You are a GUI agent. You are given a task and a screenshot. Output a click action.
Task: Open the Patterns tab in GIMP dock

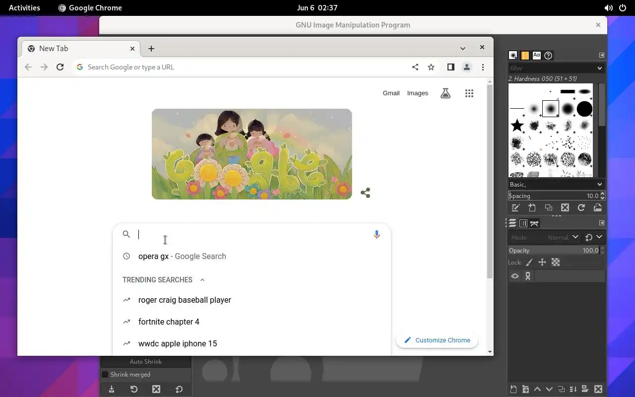(525, 56)
